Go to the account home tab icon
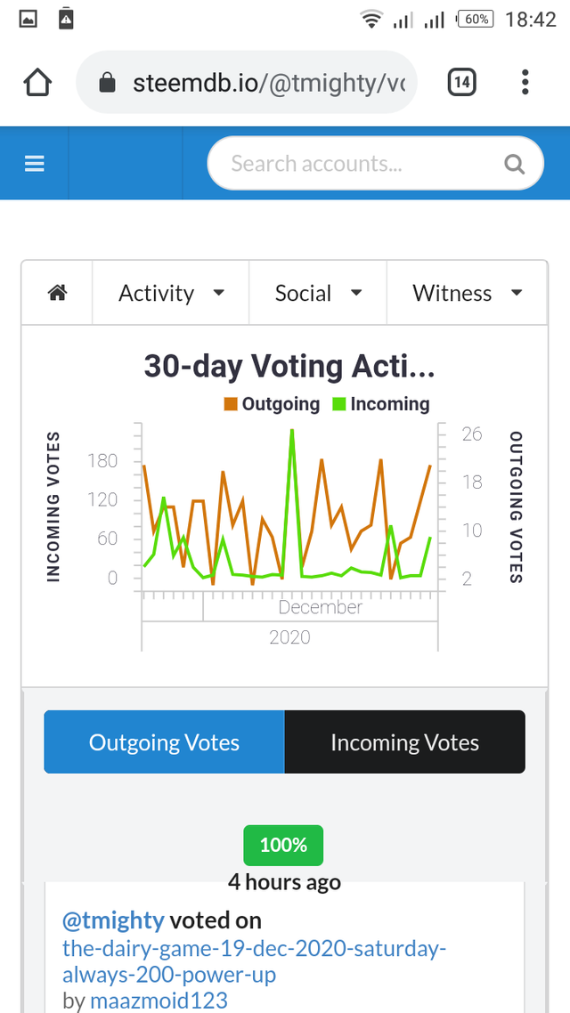 pyautogui.click(x=57, y=293)
